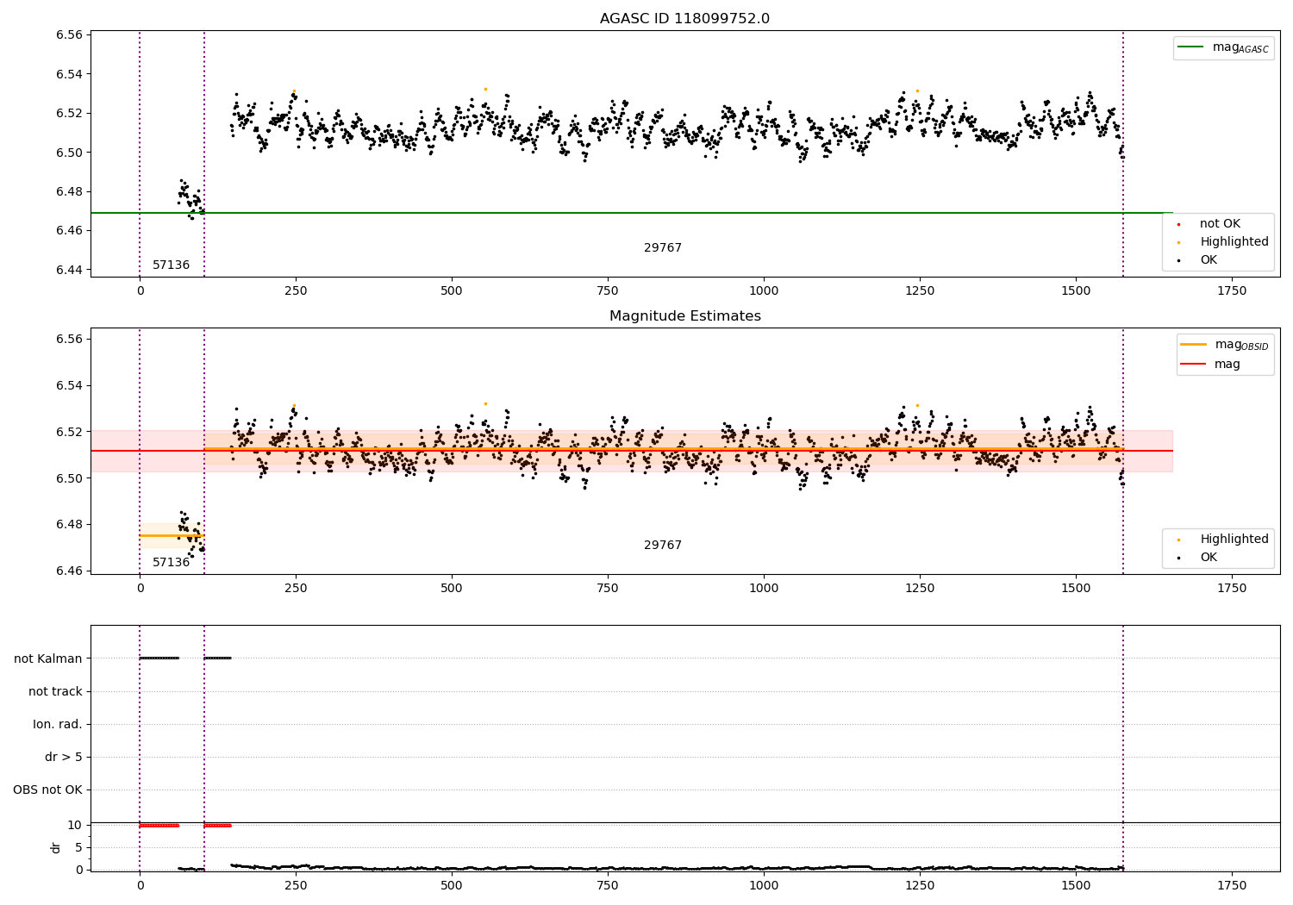
Task: Select the red mag legend line sample
Action: pyautogui.click(x=1194, y=364)
